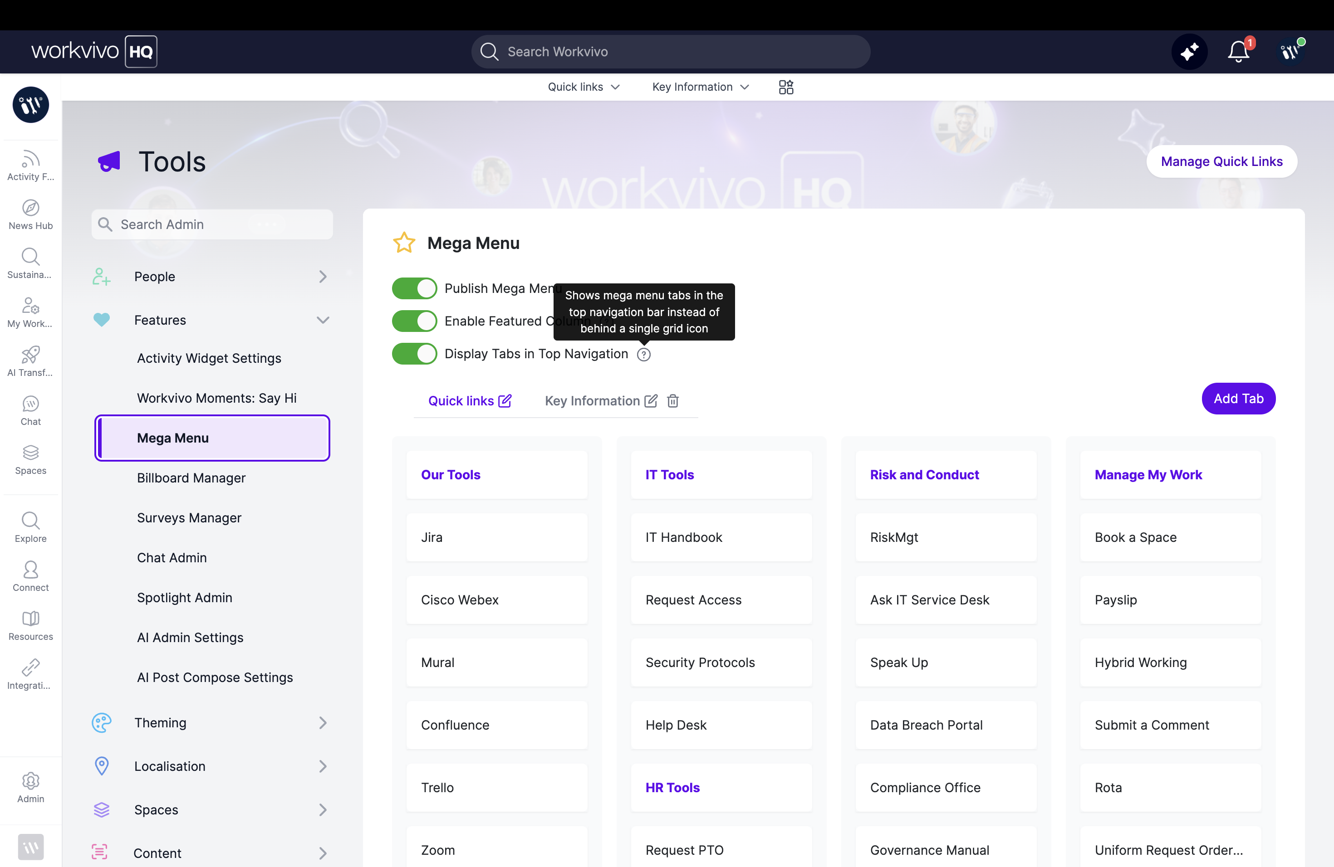Viewport: 1334px width, 867px height.
Task: Open Connect in the sidebar
Action: point(31,576)
